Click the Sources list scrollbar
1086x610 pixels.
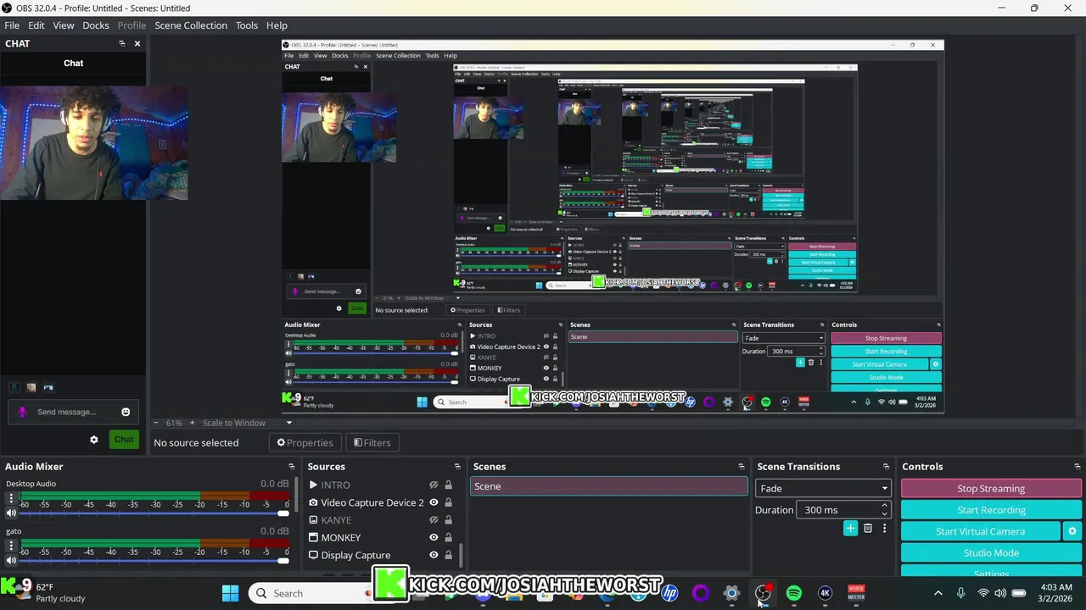[462, 556]
